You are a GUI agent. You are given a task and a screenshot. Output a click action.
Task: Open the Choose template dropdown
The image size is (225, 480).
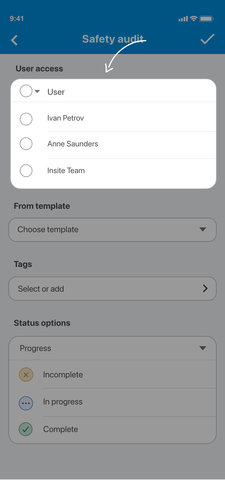112,230
